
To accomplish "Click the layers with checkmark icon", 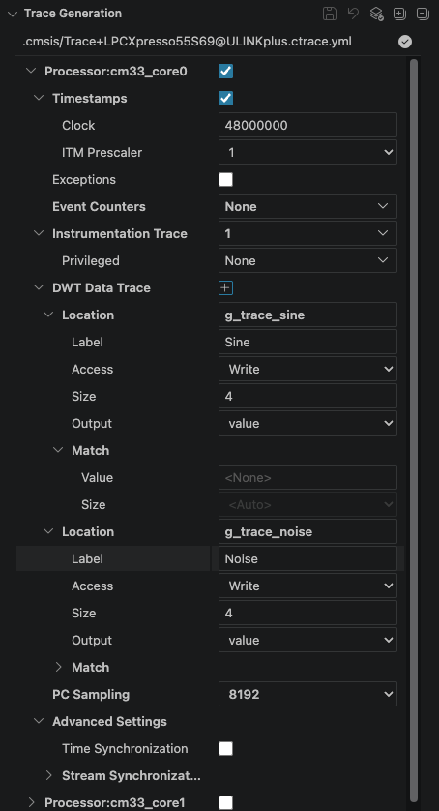I will pyautogui.click(x=376, y=14).
